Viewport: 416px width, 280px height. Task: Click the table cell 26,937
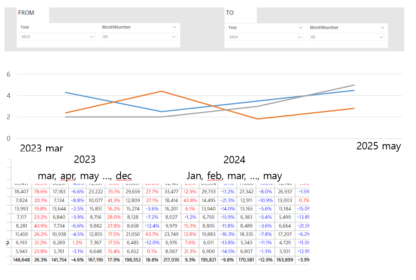click(285, 191)
